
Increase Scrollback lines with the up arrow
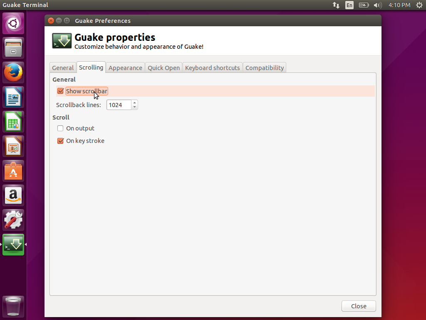(x=134, y=102)
